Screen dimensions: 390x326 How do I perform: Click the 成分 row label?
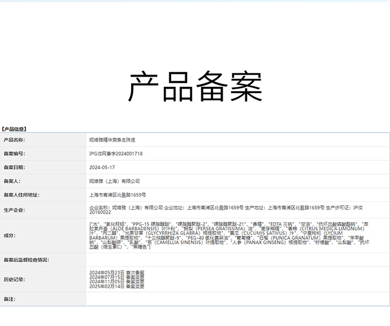[x=9, y=235]
